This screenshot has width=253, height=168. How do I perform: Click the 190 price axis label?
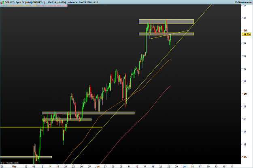(x=244, y=94)
